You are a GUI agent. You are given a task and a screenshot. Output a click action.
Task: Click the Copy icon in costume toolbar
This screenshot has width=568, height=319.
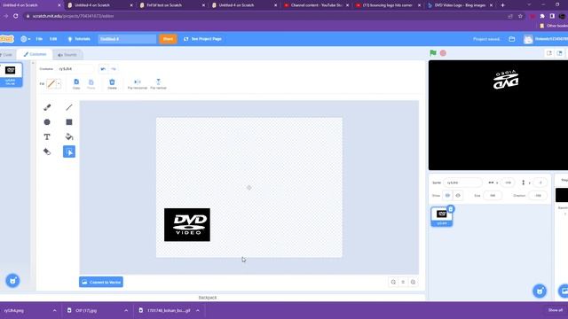pyautogui.click(x=76, y=84)
